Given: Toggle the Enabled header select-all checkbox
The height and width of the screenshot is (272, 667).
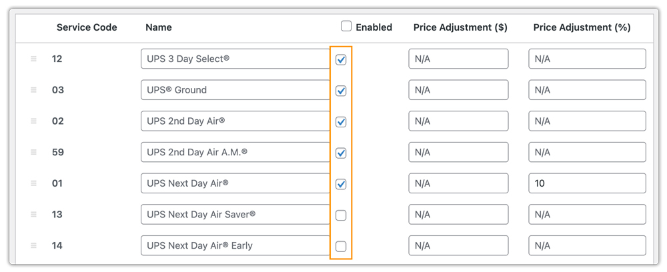Looking at the screenshot, I should (x=346, y=27).
